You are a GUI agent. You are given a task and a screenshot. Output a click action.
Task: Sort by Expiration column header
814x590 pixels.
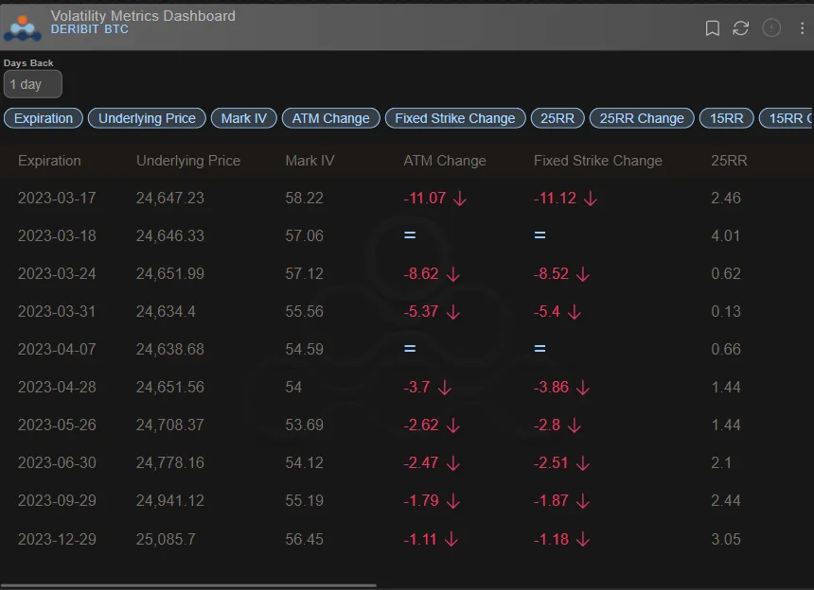click(x=49, y=161)
